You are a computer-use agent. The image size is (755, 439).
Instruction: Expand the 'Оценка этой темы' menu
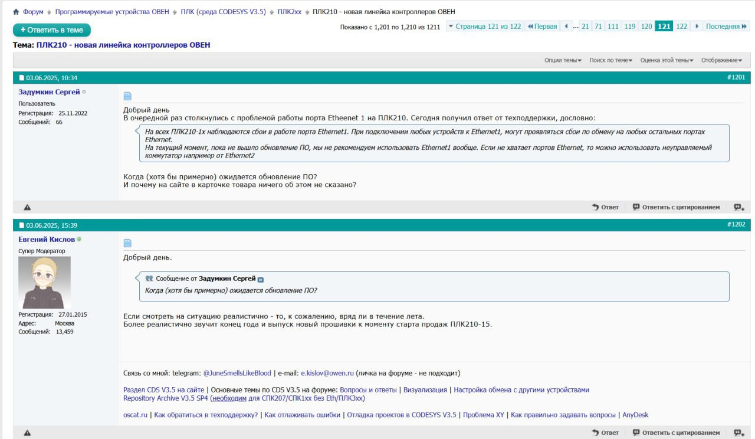click(667, 60)
